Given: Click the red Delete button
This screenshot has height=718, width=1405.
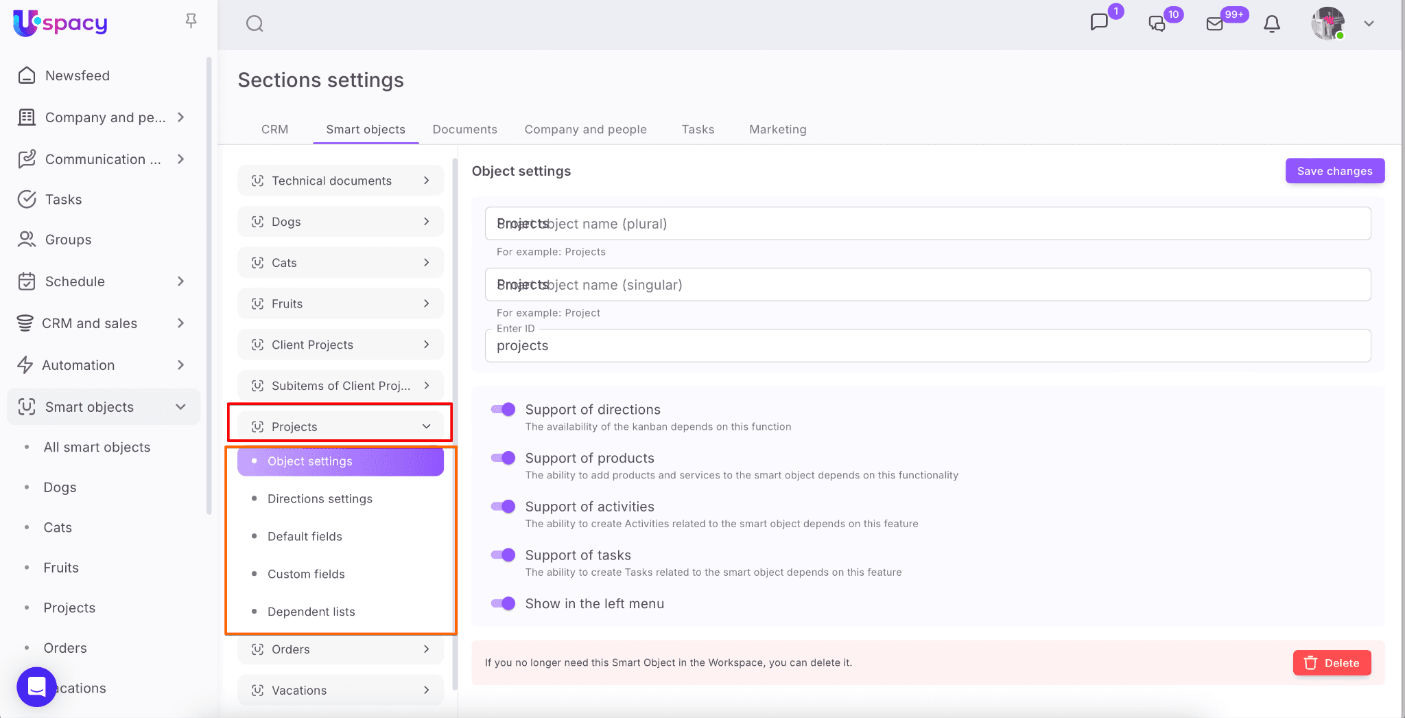Looking at the screenshot, I should pos(1332,663).
